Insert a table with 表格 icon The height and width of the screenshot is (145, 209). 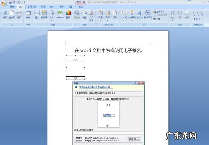[28, 15]
